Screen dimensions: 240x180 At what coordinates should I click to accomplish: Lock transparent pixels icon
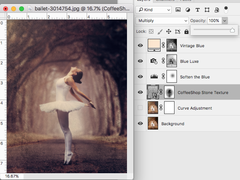click(x=151, y=32)
